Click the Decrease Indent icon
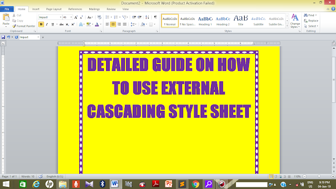Viewport: 336px width, 189px height. pyautogui.click(x=134, y=17)
